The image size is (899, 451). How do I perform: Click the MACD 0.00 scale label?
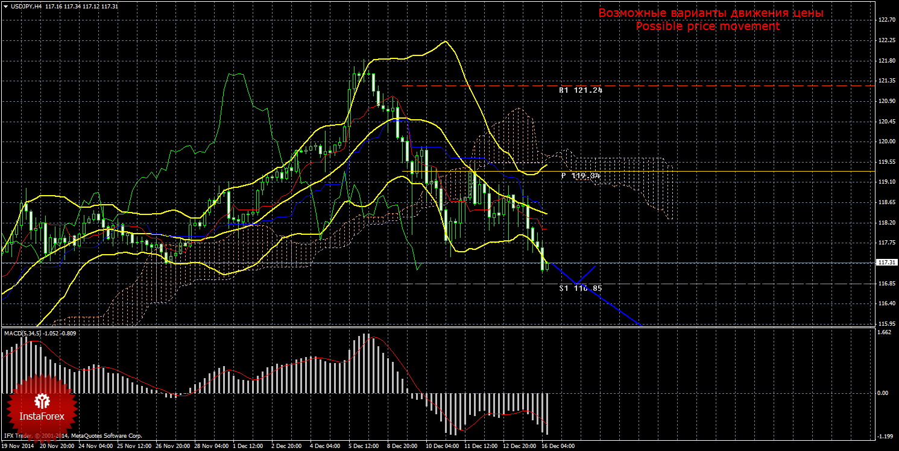[x=884, y=393]
